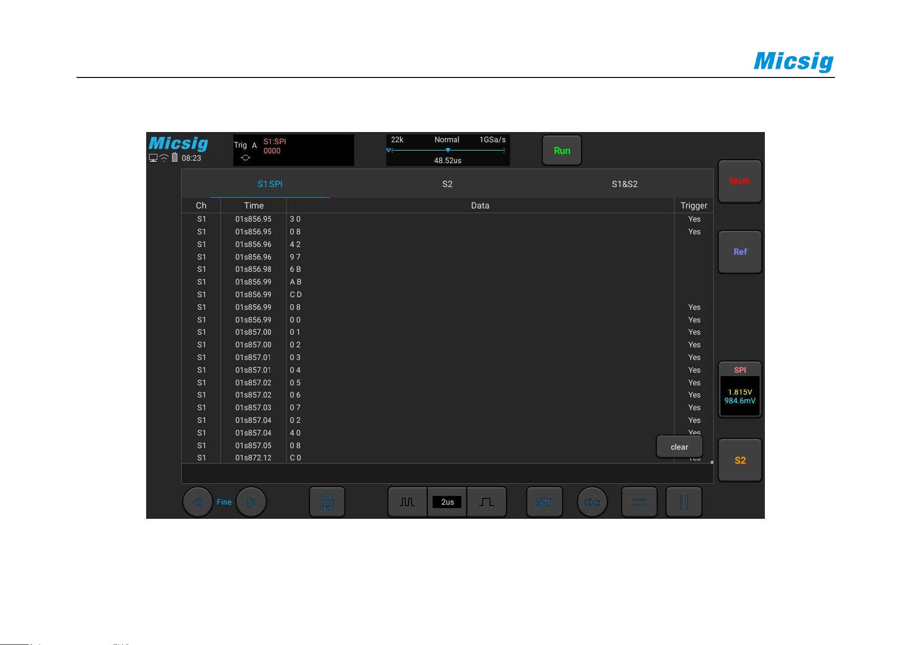912x645 pixels.
Task: Save capture using the floppy disk icon
Action: pos(327,502)
